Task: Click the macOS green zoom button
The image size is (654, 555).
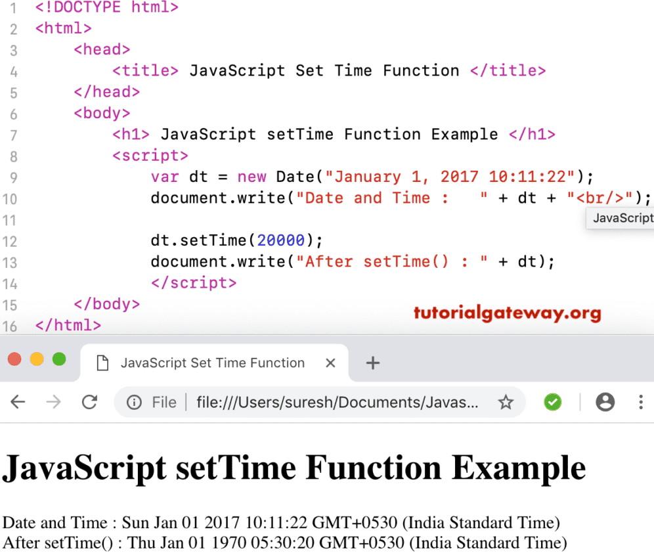Action: coord(58,359)
